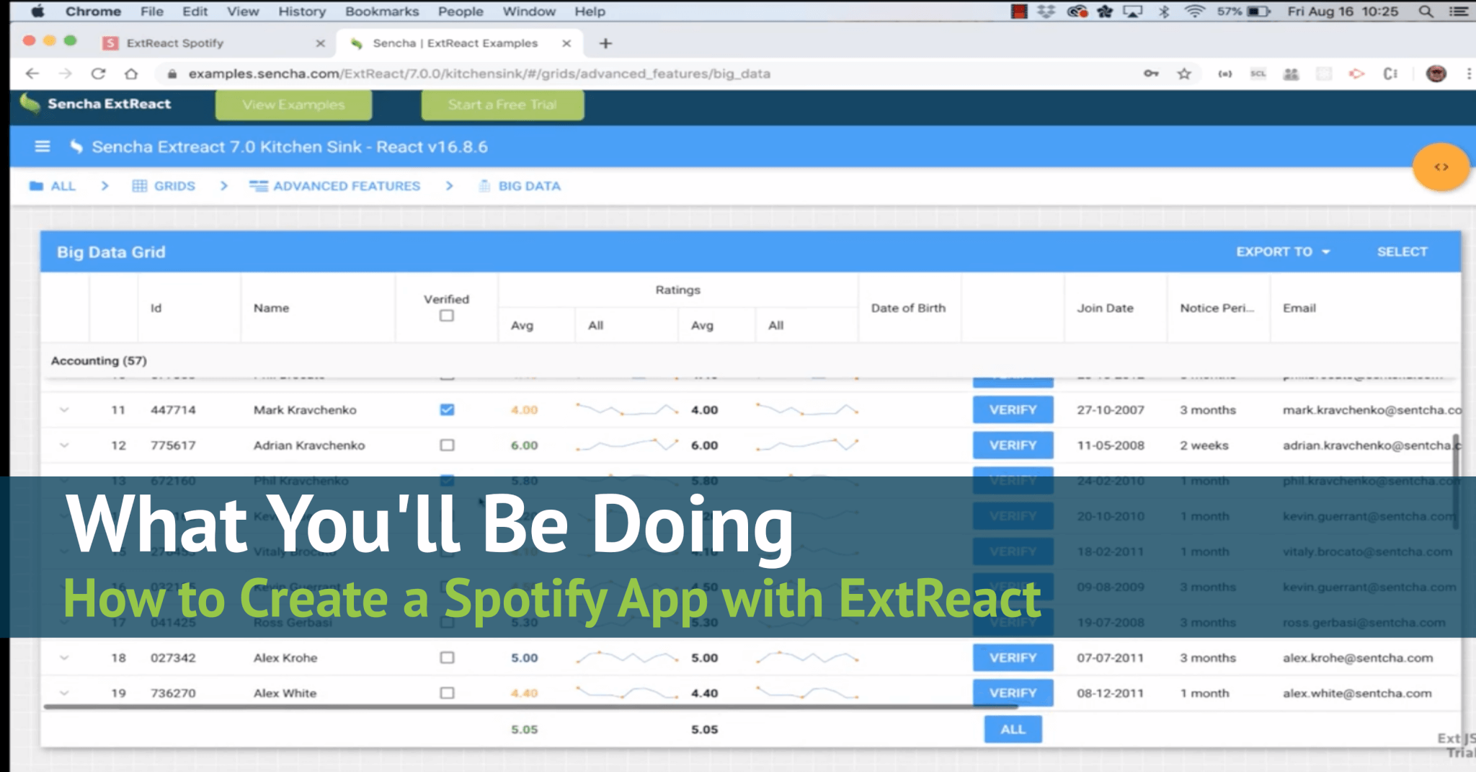
Task: Open the Apple menu
Action: coord(37,12)
